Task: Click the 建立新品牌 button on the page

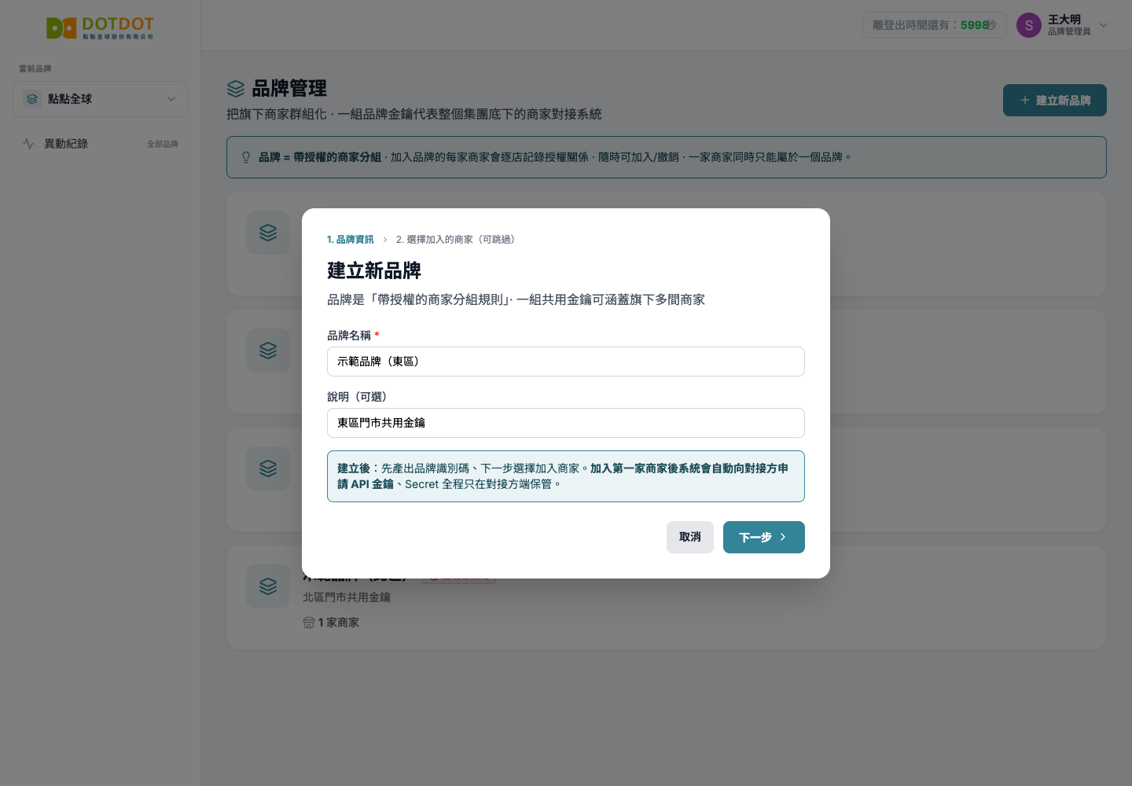Action: point(1055,100)
